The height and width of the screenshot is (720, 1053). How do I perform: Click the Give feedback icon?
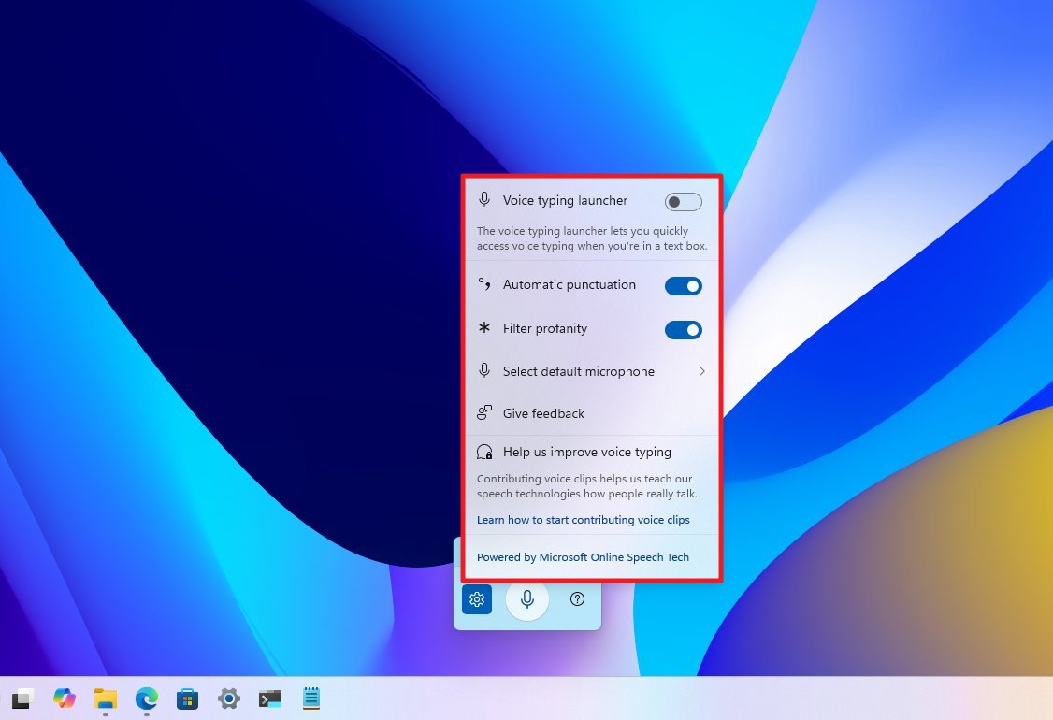tap(483, 411)
